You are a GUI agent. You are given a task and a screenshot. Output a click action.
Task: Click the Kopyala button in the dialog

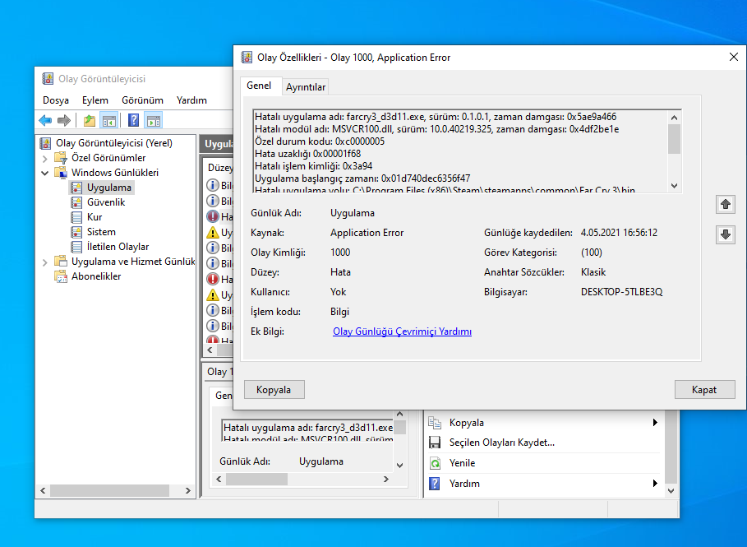tap(274, 390)
